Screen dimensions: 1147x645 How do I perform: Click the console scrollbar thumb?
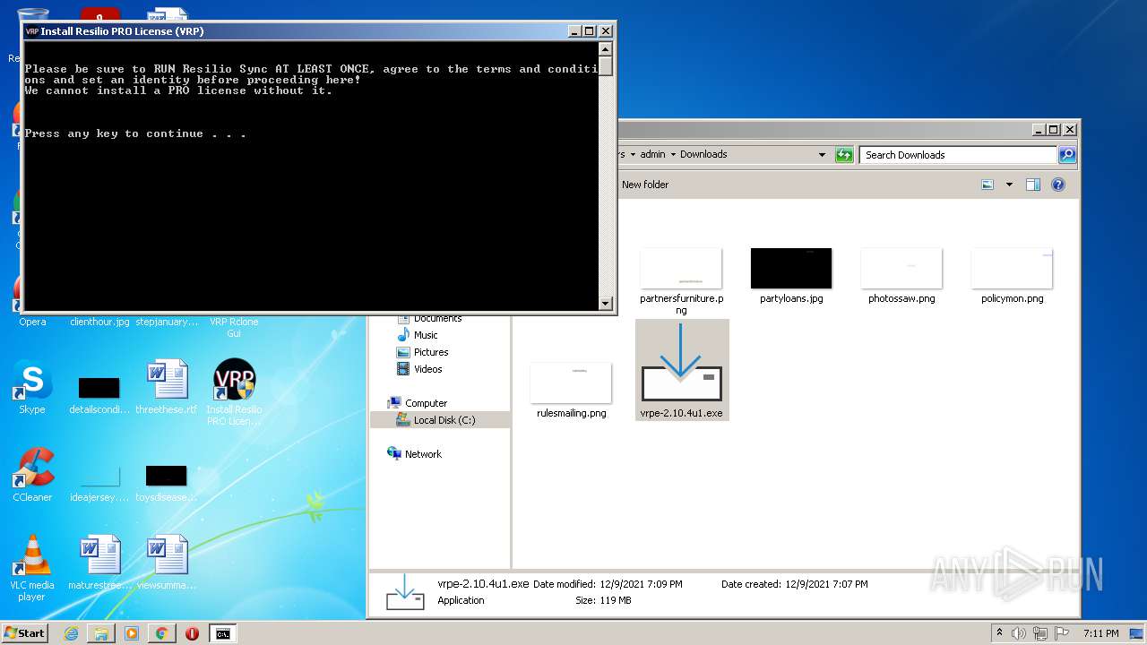point(606,66)
